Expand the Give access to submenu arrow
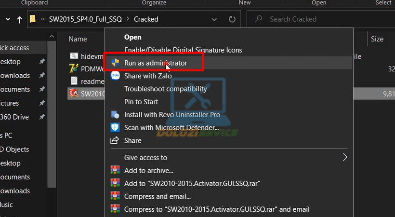Image resolution: width=395 pixels, height=217 pixels. tap(345, 157)
